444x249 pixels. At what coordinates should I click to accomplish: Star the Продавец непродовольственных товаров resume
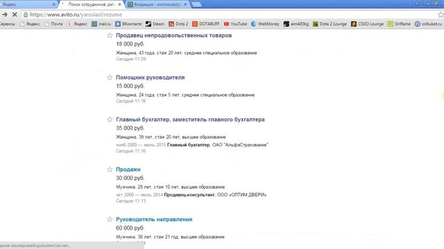[x=110, y=35]
